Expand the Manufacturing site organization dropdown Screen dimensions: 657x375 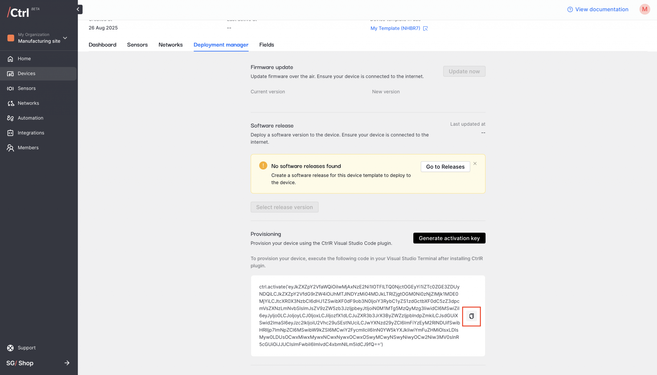[65, 38]
